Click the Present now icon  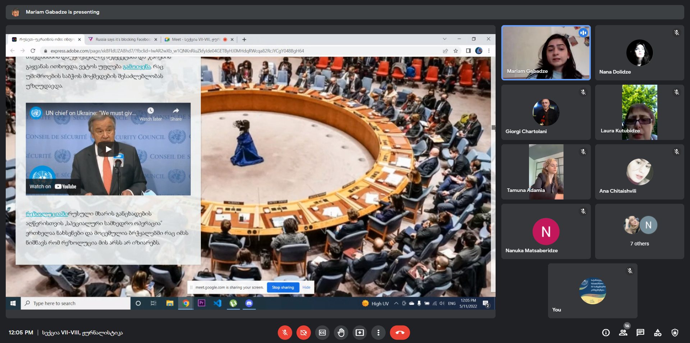click(360, 333)
